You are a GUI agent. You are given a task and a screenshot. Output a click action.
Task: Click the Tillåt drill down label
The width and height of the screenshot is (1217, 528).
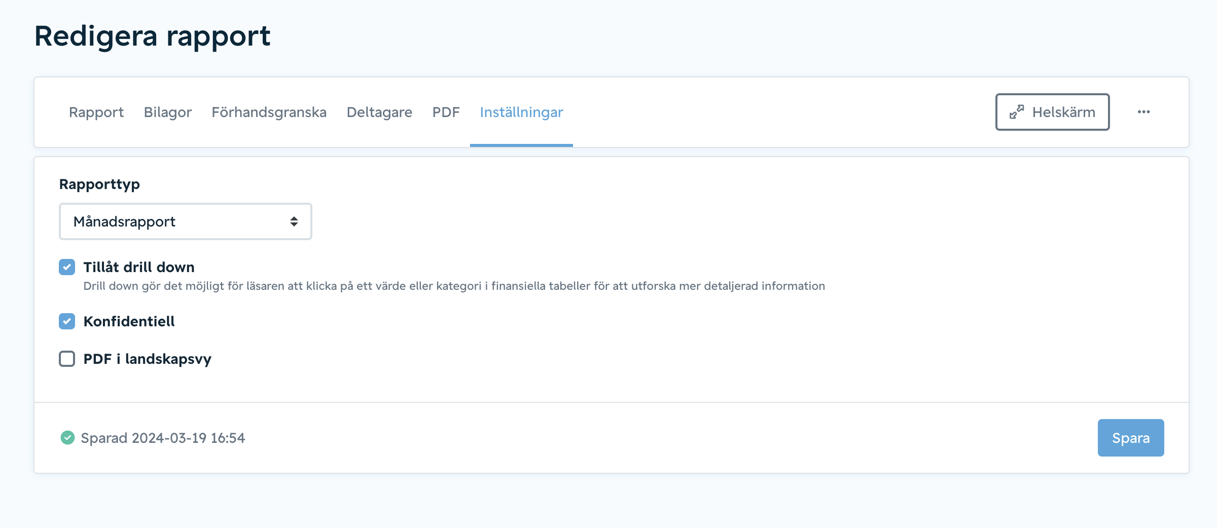point(139,267)
